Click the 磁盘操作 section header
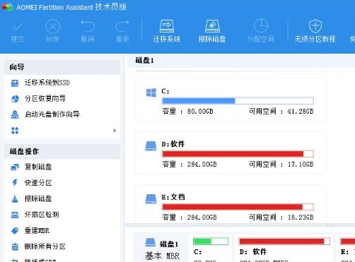Image resolution: width=355 pixels, height=262 pixels. (x=62, y=151)
